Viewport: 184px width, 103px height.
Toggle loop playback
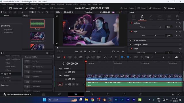99,51
